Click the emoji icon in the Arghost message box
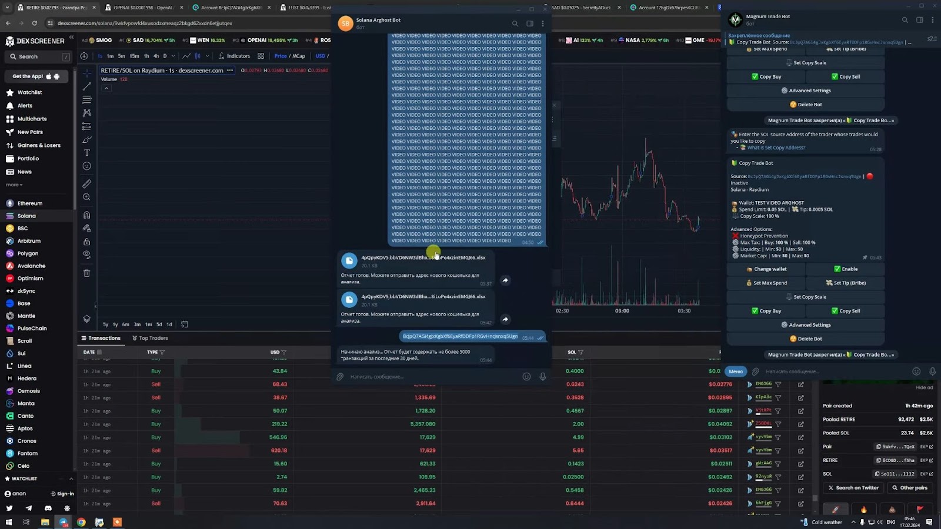 click(x=526, y=377)
